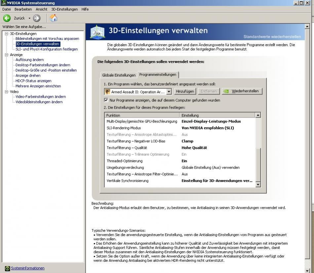Switch to Programmeinstellungen tab
Viewport: 314px width, 273px height.
coord(158,75)
